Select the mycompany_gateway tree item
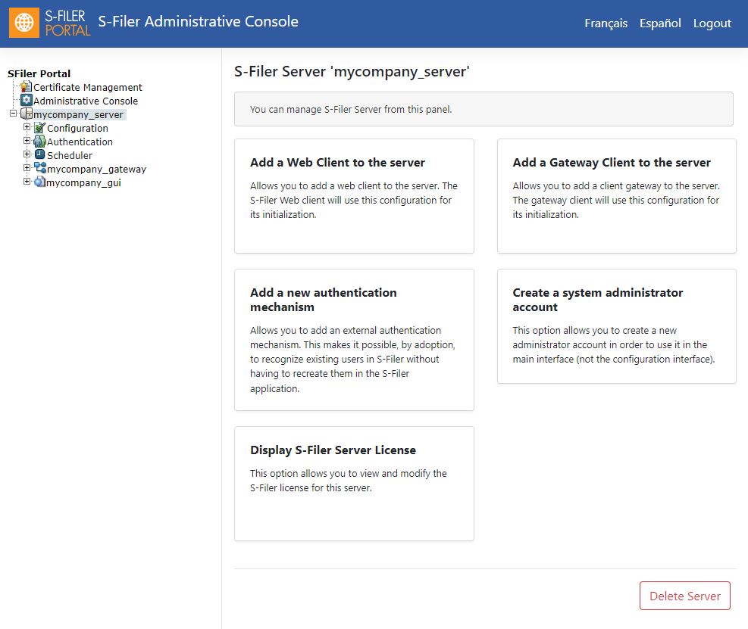748x629 pixels. click(x=96, y=169)
